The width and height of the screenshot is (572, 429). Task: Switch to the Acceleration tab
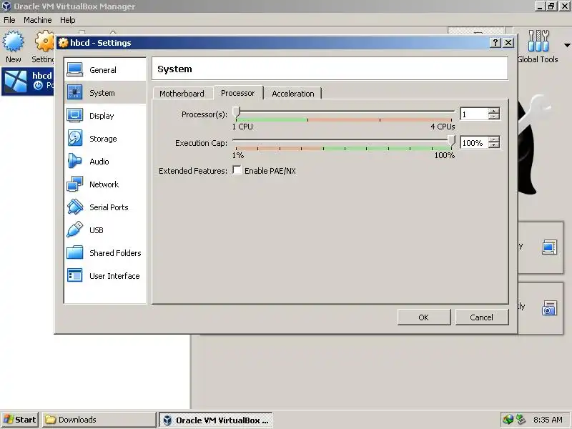click(293, 94)
